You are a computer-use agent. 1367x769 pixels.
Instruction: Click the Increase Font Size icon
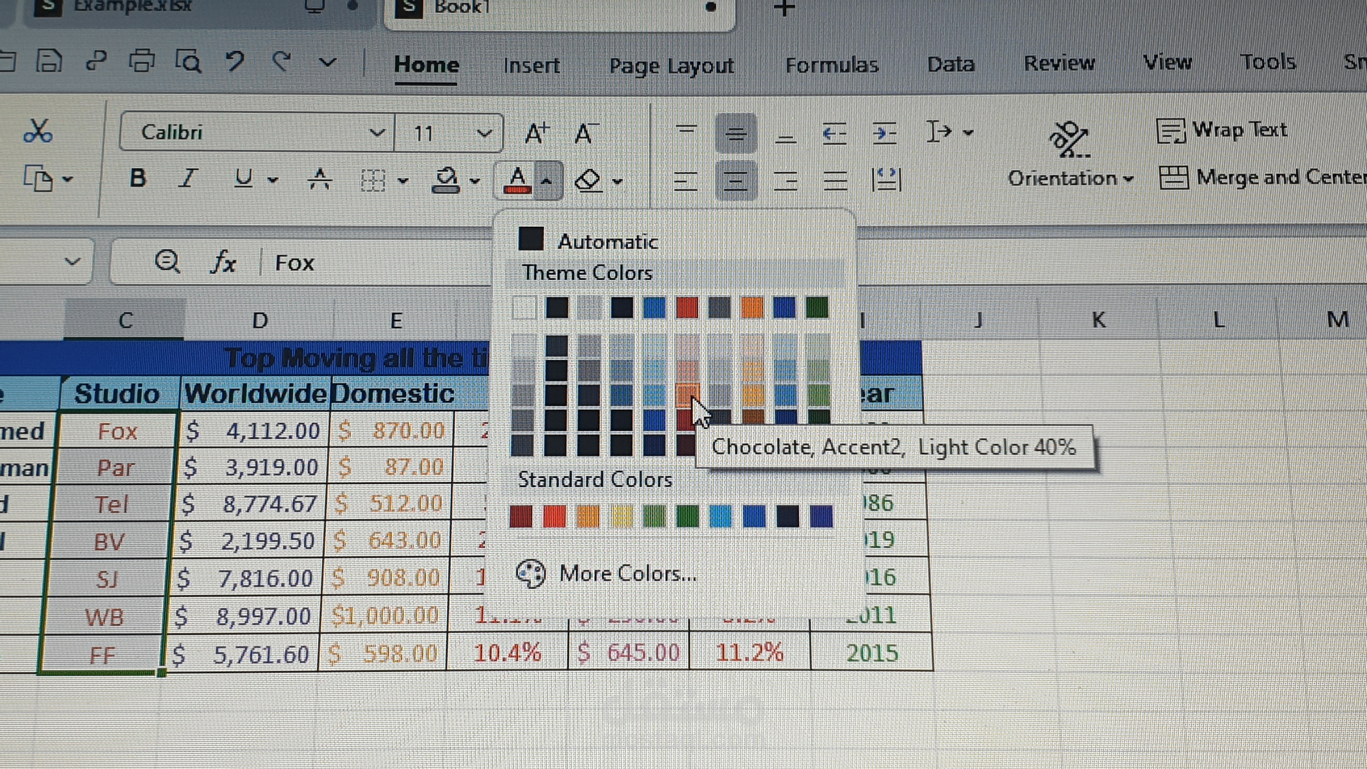pos(536,133)
